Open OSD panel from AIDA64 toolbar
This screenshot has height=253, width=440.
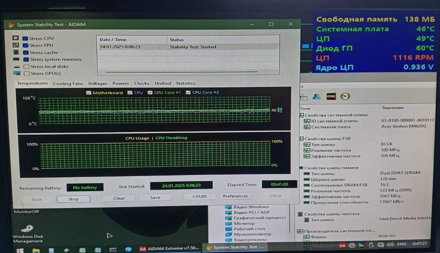(331, 96)
